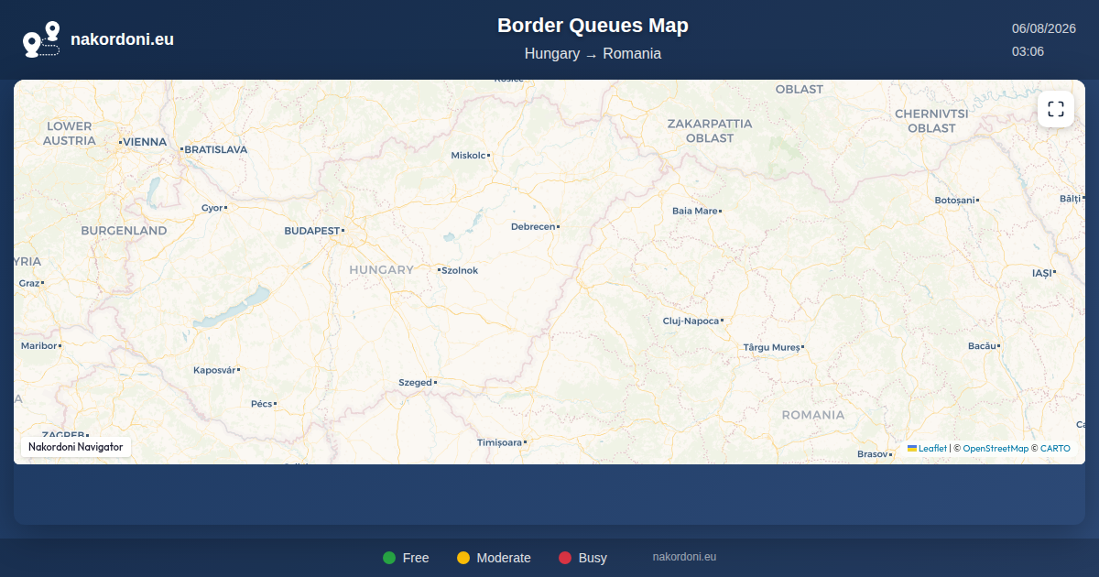The image size is (1099, 577).
Task: Click the Hungary → Romania subtitle
Action: (x=593, y=54)
